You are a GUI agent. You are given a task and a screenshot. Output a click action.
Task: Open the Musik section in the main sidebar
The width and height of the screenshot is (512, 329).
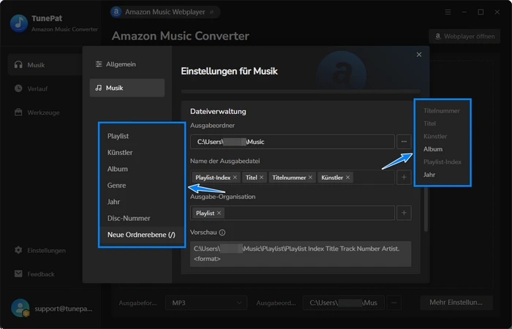(x=45, y=65)
